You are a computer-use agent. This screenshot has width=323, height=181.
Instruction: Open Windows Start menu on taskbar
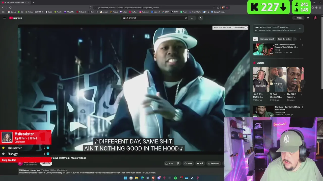pyautogui.click(x=125, y=178)
